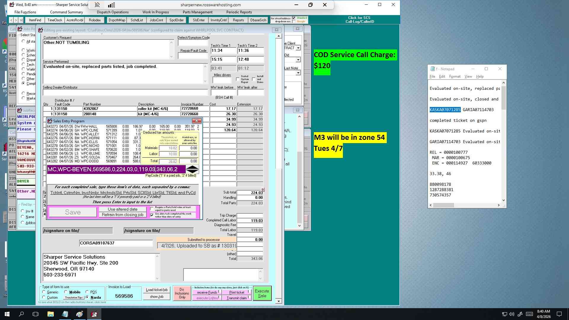569x320 pixels.
Task: Click the volume icon in the system tray
Action: coord(512,314)
